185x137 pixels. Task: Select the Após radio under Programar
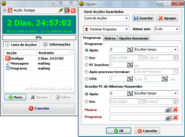(87, 50)
